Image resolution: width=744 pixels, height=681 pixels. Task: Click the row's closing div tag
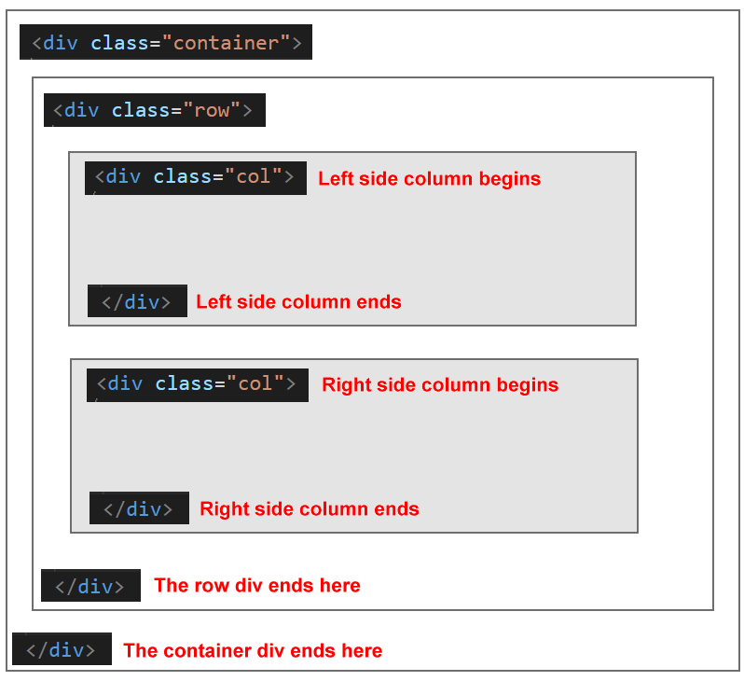(x=90, y=586)
